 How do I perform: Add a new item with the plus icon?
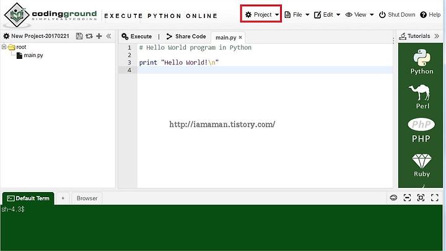click(99, 36)
